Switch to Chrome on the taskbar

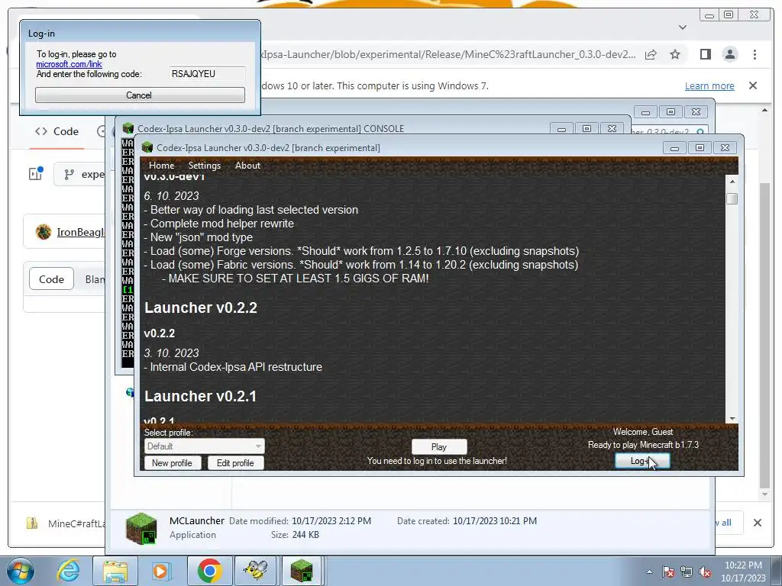[209, 571]
